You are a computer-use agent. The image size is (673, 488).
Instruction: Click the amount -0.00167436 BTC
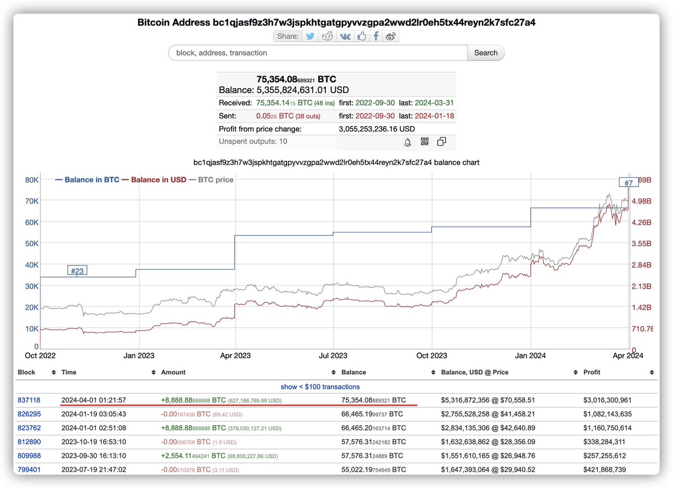(186, 415)
